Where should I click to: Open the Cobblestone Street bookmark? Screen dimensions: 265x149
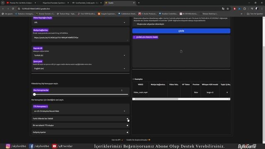coord(127,14)
